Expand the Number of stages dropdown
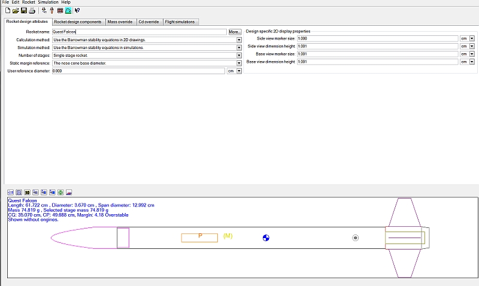Viewport: 479px width, 286px height. click(239, 55)
